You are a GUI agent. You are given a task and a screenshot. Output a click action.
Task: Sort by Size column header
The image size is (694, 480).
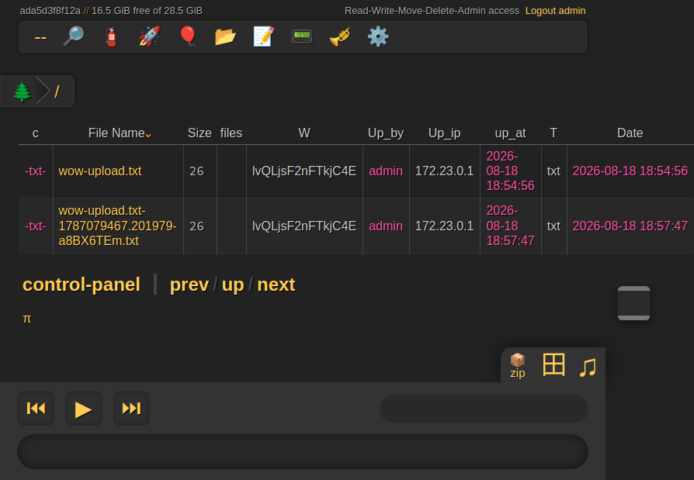(200, 133)
